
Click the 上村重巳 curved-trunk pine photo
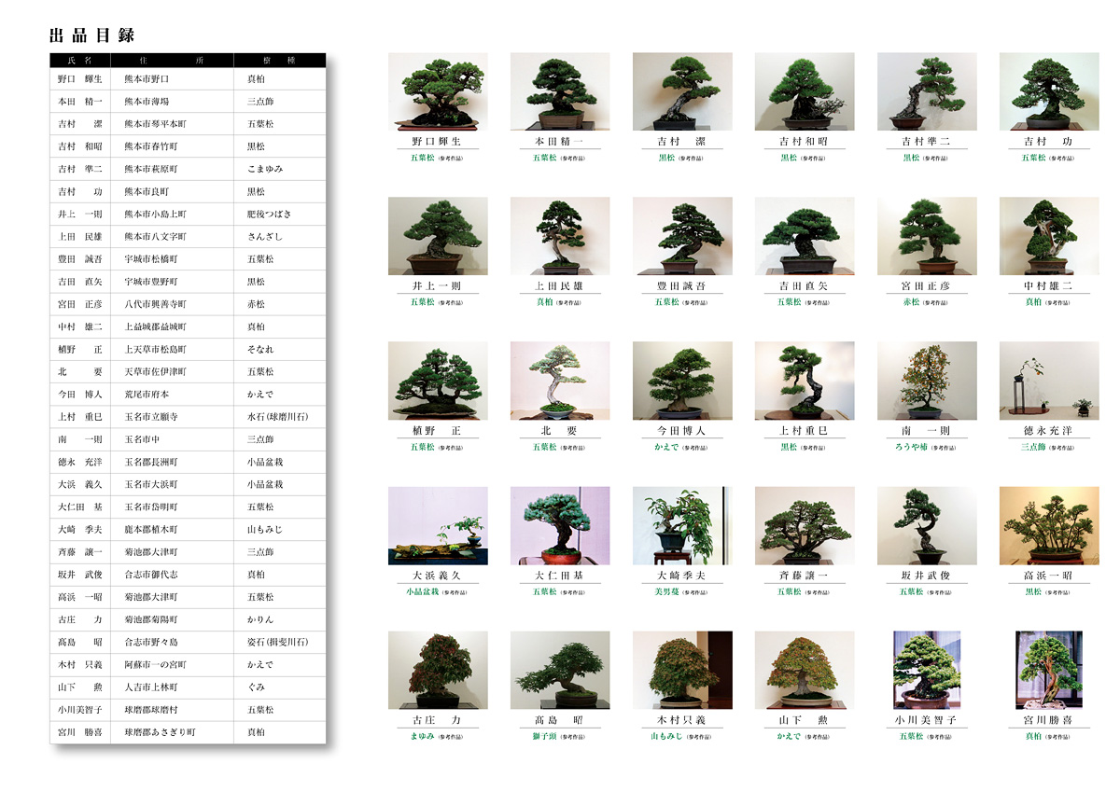(805, 381)
